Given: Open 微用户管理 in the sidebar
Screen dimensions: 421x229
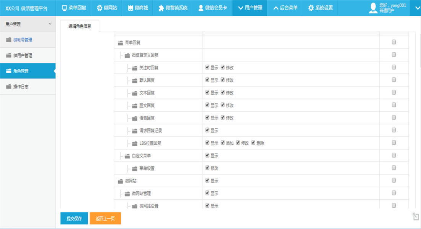Looking at the screenshot, I should [28, 55].
